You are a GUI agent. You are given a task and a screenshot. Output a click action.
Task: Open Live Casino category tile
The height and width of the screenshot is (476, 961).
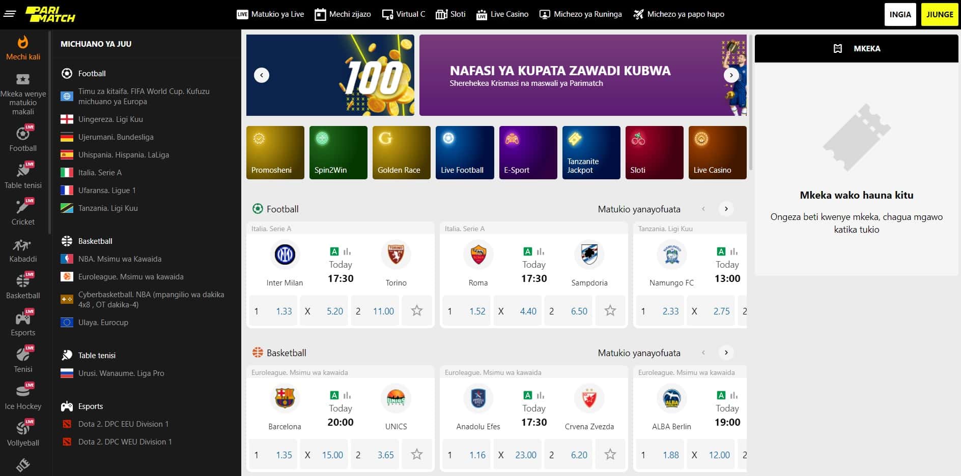[x=718, y=152]
